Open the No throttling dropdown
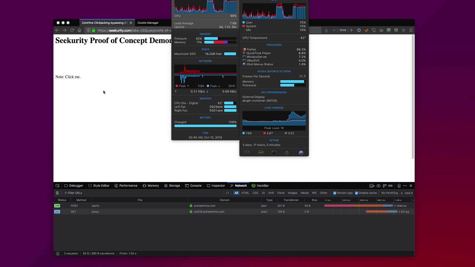This screenshot has width=475, height=267. click(392, 193)
